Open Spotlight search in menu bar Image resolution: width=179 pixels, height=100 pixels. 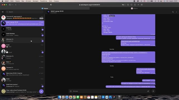(x=159, y=1)
